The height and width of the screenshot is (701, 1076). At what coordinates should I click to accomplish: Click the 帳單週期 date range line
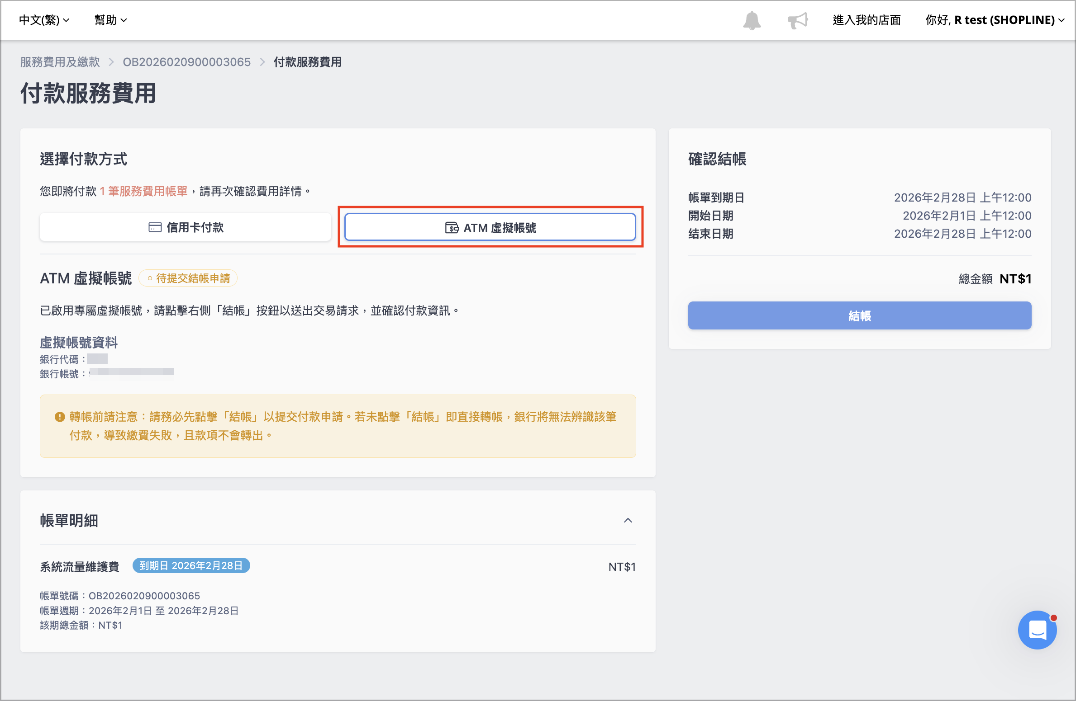(139, 611)
